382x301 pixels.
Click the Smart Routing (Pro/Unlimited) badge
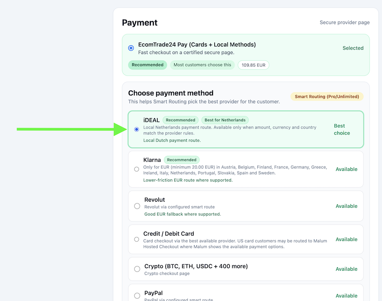[327, 97]
